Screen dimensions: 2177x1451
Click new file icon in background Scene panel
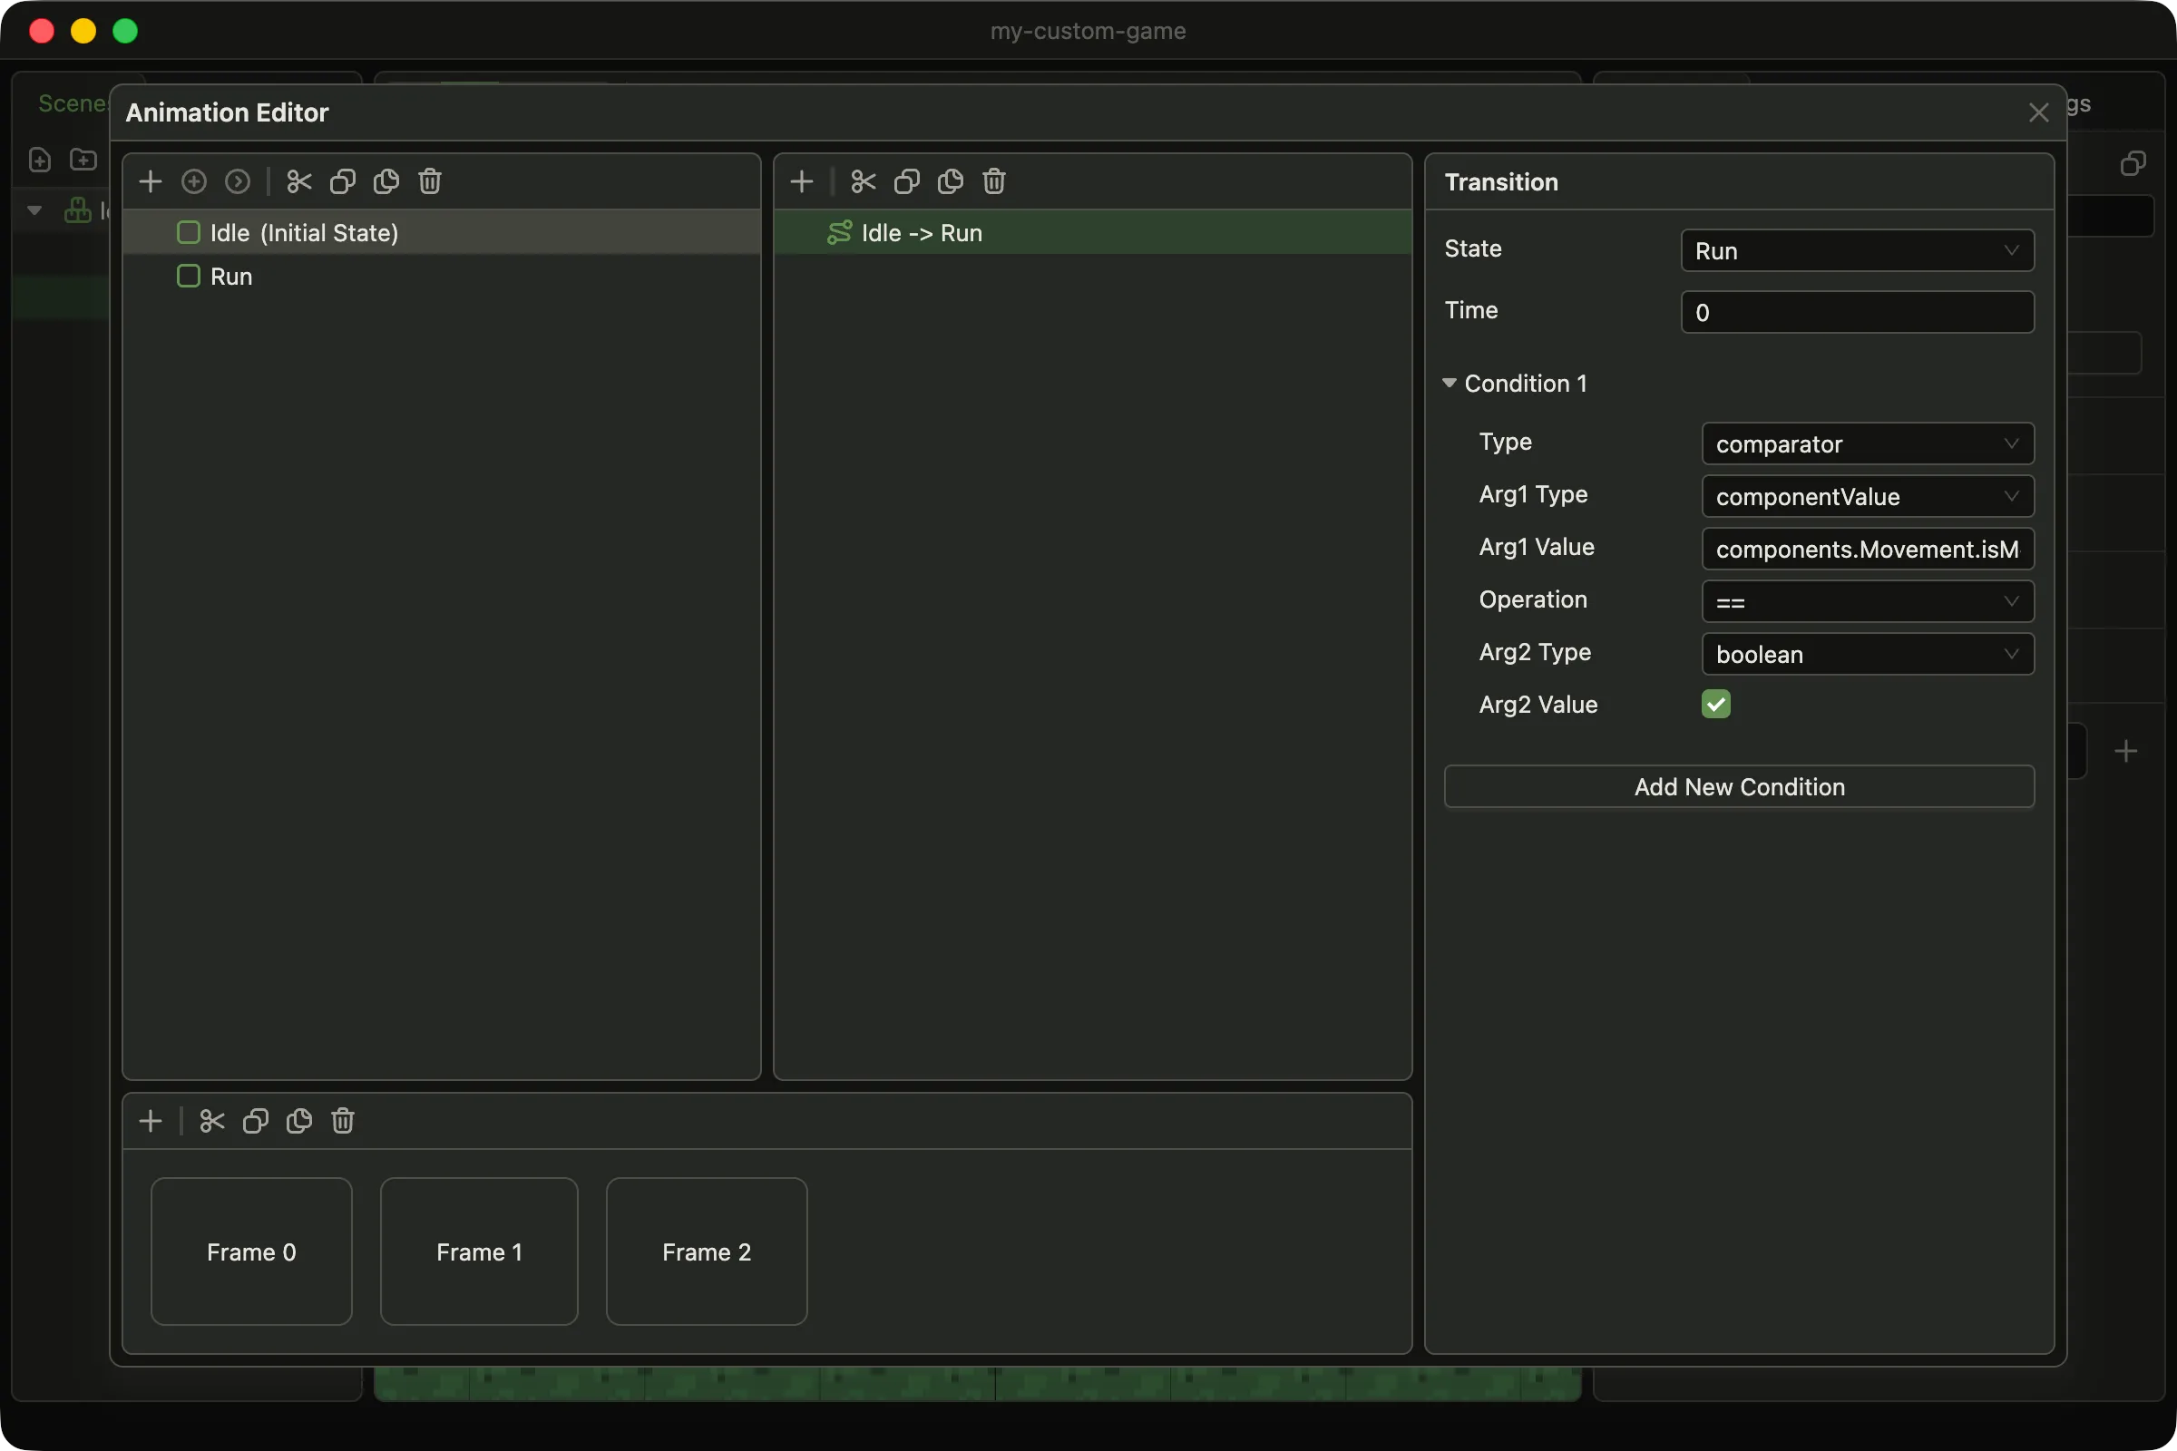click(x=40, y=161)
